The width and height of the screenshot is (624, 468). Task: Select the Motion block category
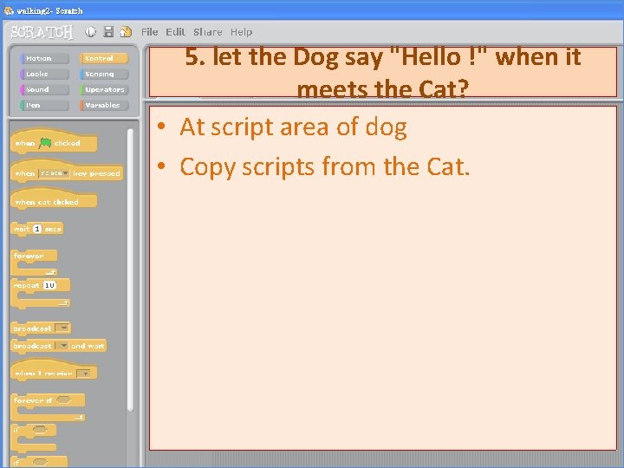coord(44,59)
